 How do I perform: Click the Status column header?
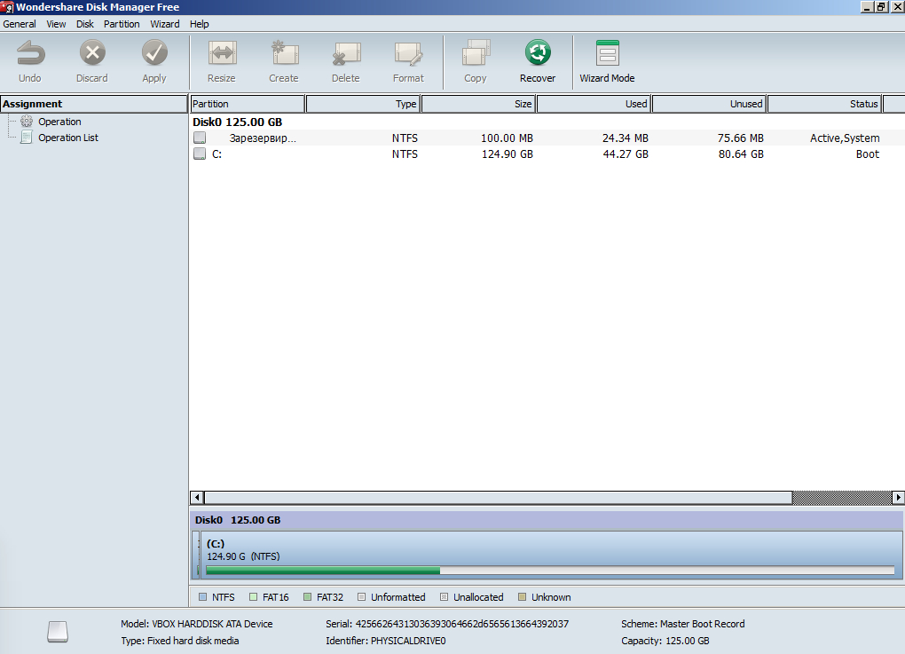pyautogui.click(x=823, y=104)
